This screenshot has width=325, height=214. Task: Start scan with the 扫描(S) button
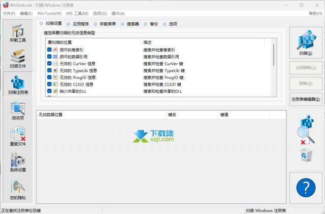pos(306,43)
